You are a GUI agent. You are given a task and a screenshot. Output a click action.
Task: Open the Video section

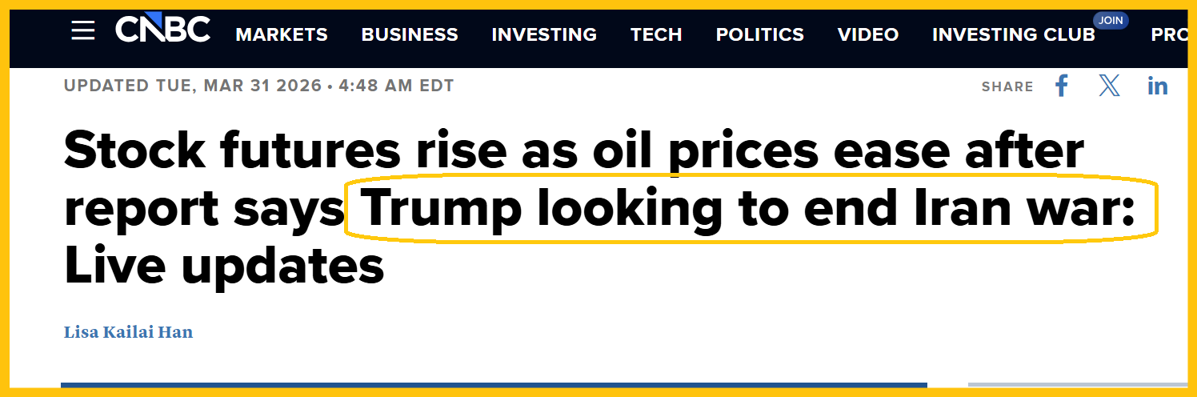click(868, 34)
